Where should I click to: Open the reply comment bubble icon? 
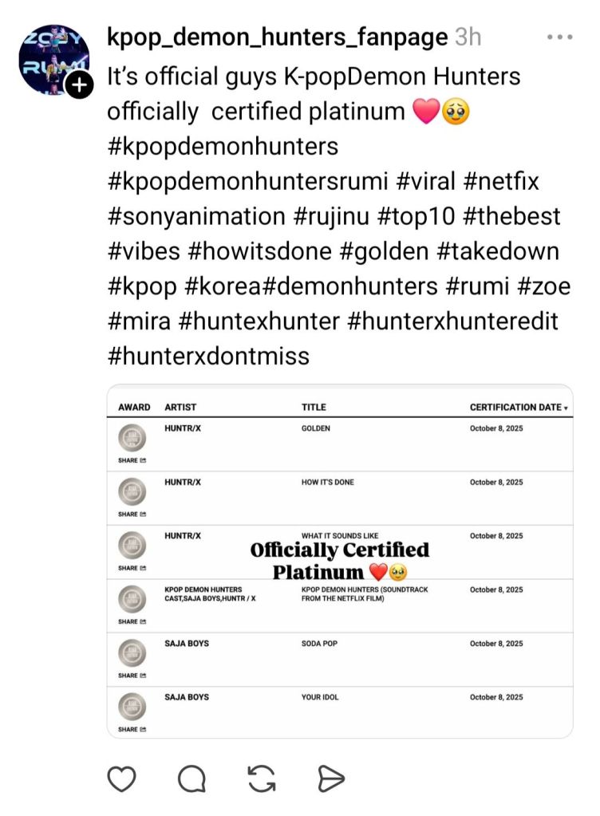[191, 778]
